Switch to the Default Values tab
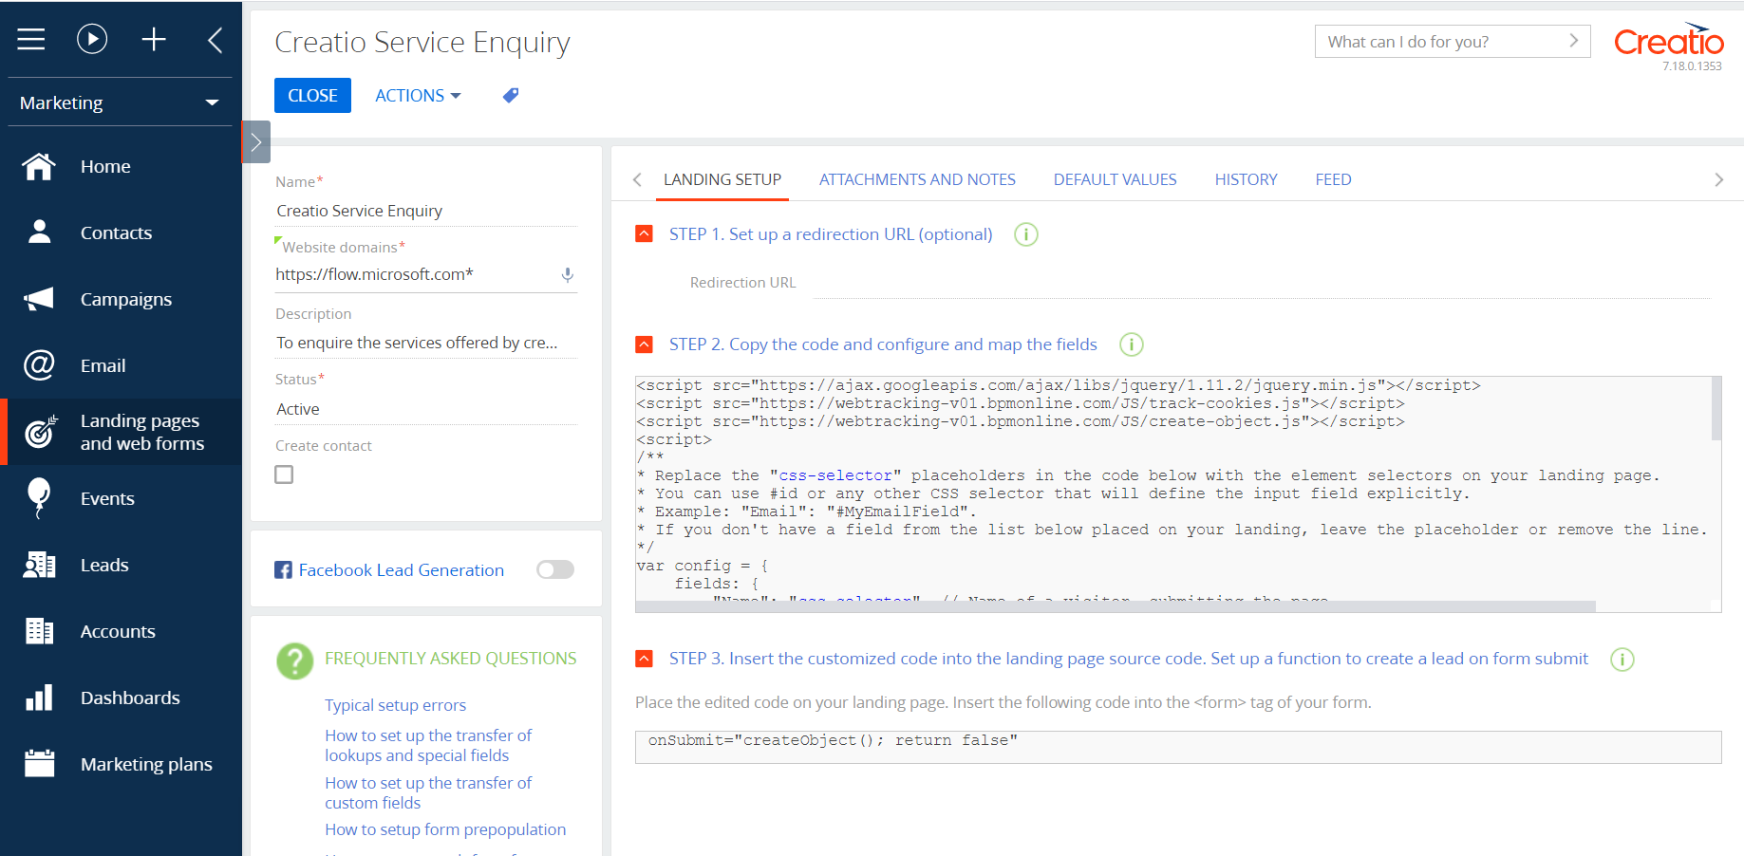Viewport: 1744px width, 856px height. [1115, 179]
